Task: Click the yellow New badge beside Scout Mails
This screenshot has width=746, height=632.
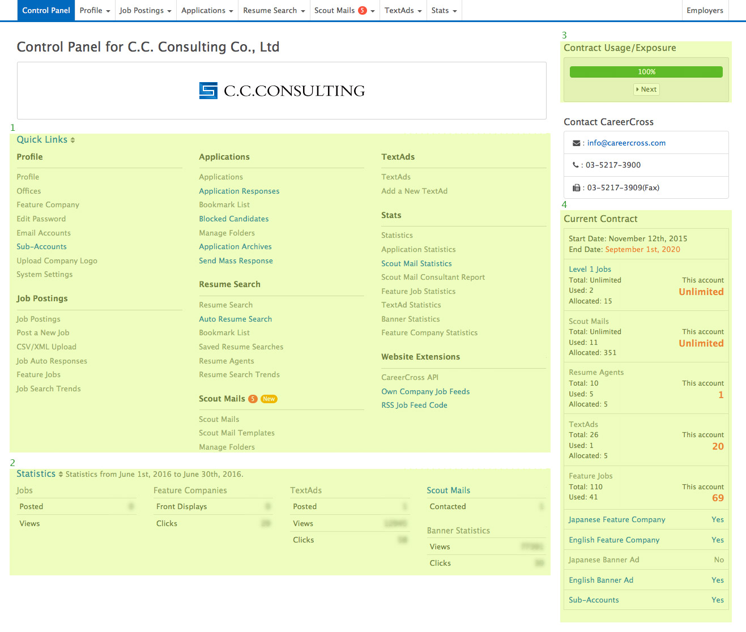Action: (269, 399)
